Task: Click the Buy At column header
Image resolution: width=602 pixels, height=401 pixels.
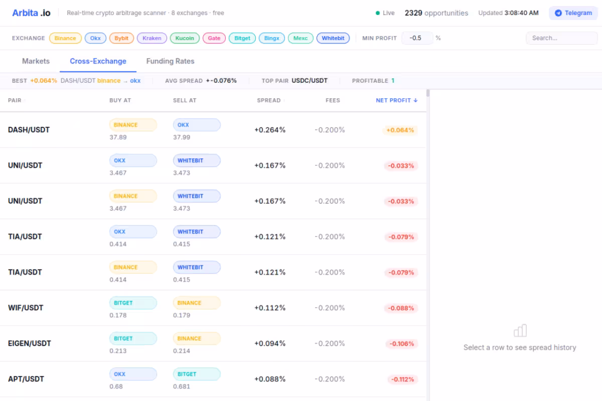Action: click(x=120, y=100)
